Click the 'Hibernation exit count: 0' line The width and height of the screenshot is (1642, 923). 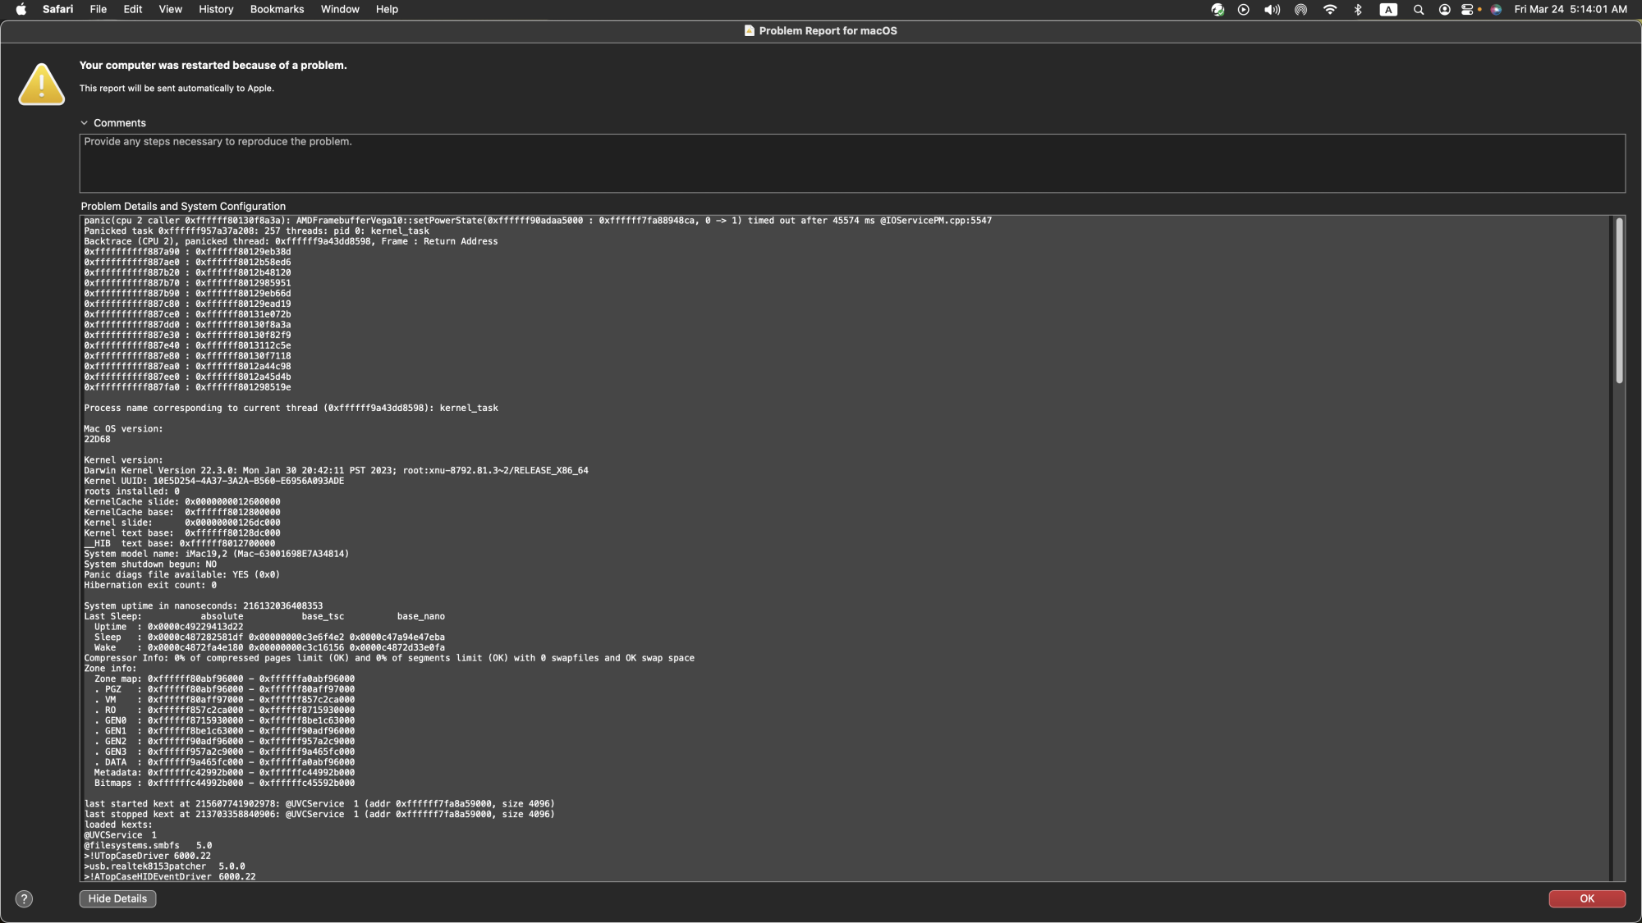coord(150,586)
